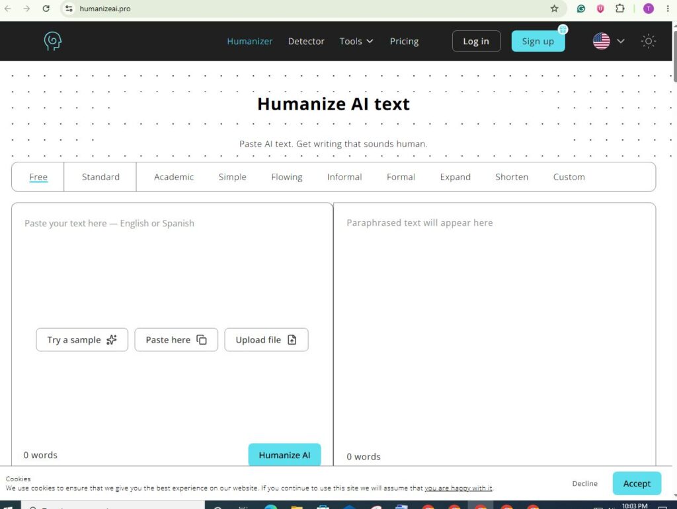Screen dimensions: 677x509
Task: Select the Formal mode tab
Action: click(401, 177)
